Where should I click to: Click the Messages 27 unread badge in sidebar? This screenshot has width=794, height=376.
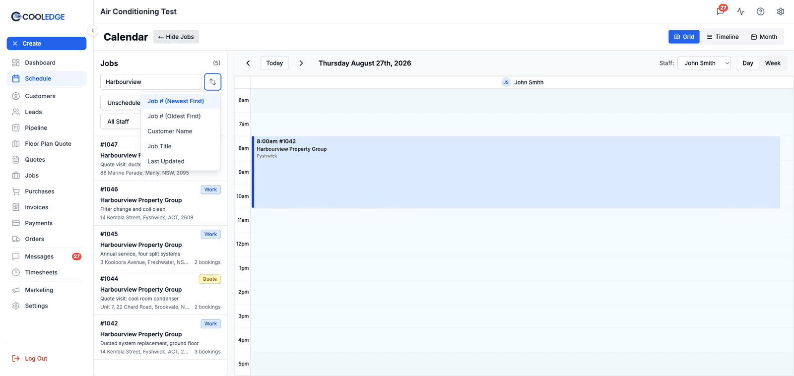click(76, 256)
